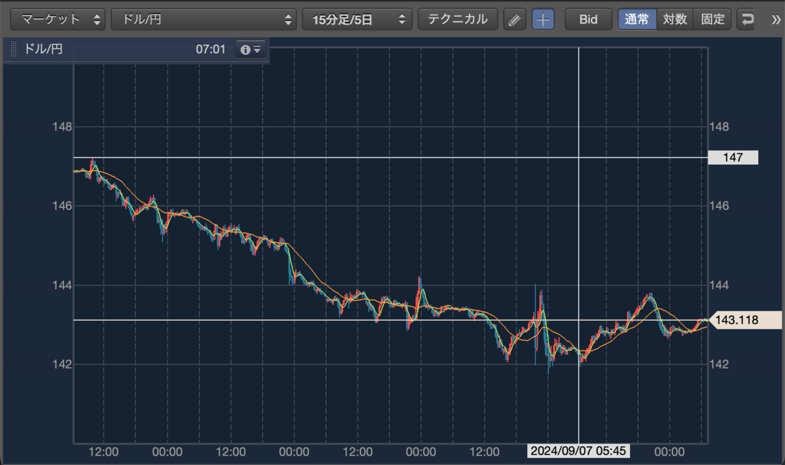The height and width of the screenshot is (465, 785).
Task: Click the Bid button
Action: pyautogui.click(x=588, y=19)
